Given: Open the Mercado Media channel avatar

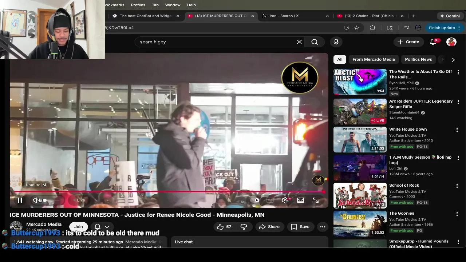Looking at the screenshot, I should pos(16,227).
